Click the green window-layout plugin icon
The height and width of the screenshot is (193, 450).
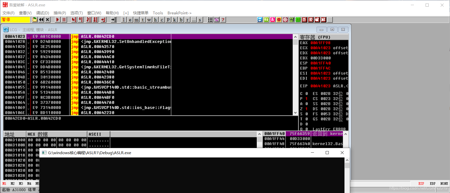tap(298, 20)
